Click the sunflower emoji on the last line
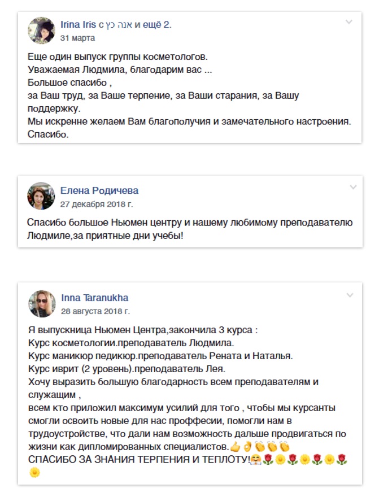Viewport: 379px width, 501px height. tap(34, 472)
